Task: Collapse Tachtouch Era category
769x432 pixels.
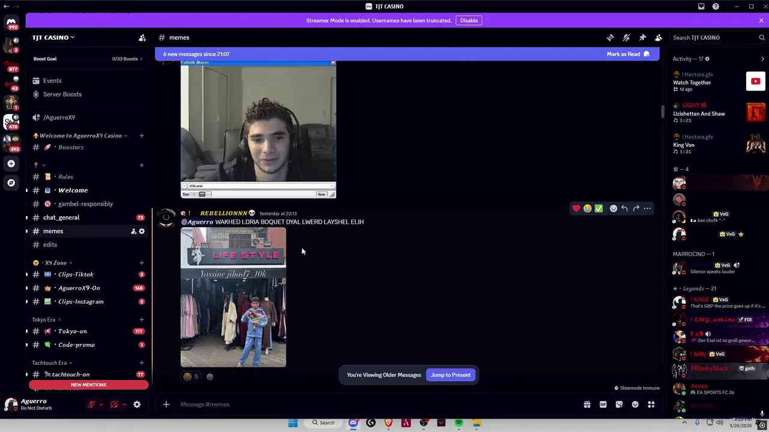Action: click(52, 363)
